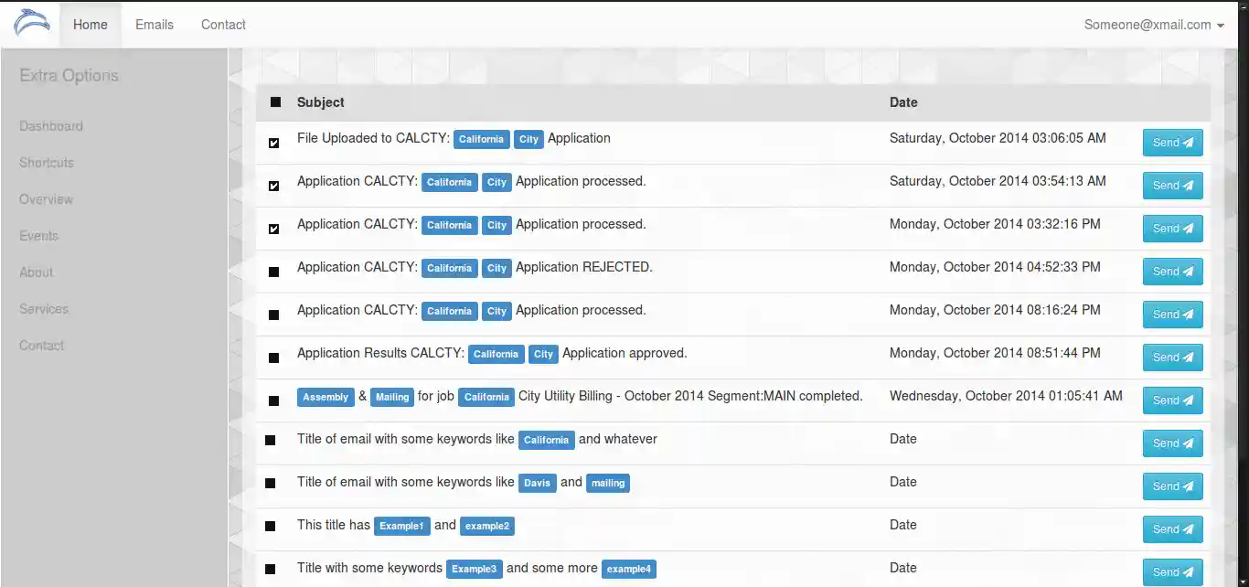Image resolution: width=1249 pixels, height=587 pixels.
Task: Open Dashboard from the sidebar
Action: (x=50, y=125)
